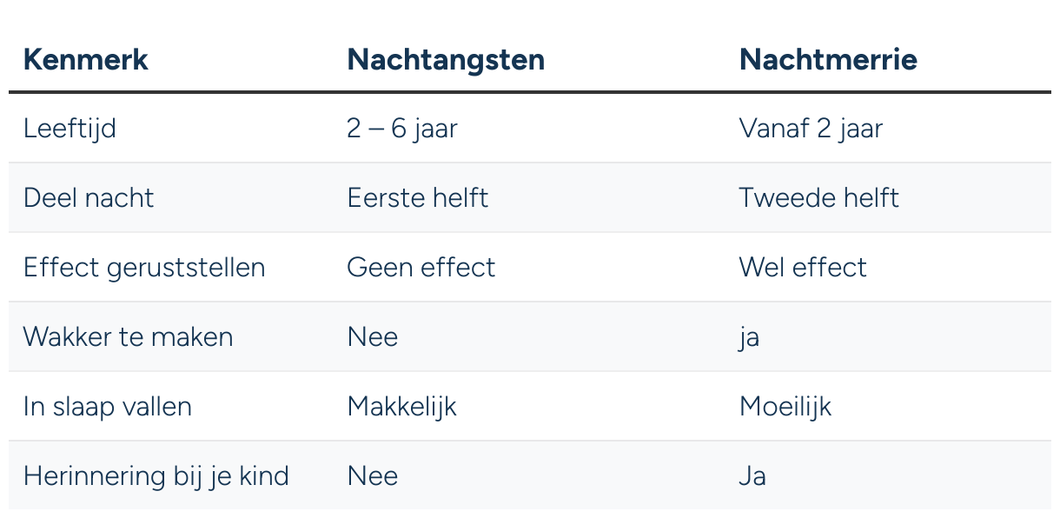Viewport: 1060px width, 518px height.
Task: Select the Effect geruststellen row label
Action: click(144, 268)
